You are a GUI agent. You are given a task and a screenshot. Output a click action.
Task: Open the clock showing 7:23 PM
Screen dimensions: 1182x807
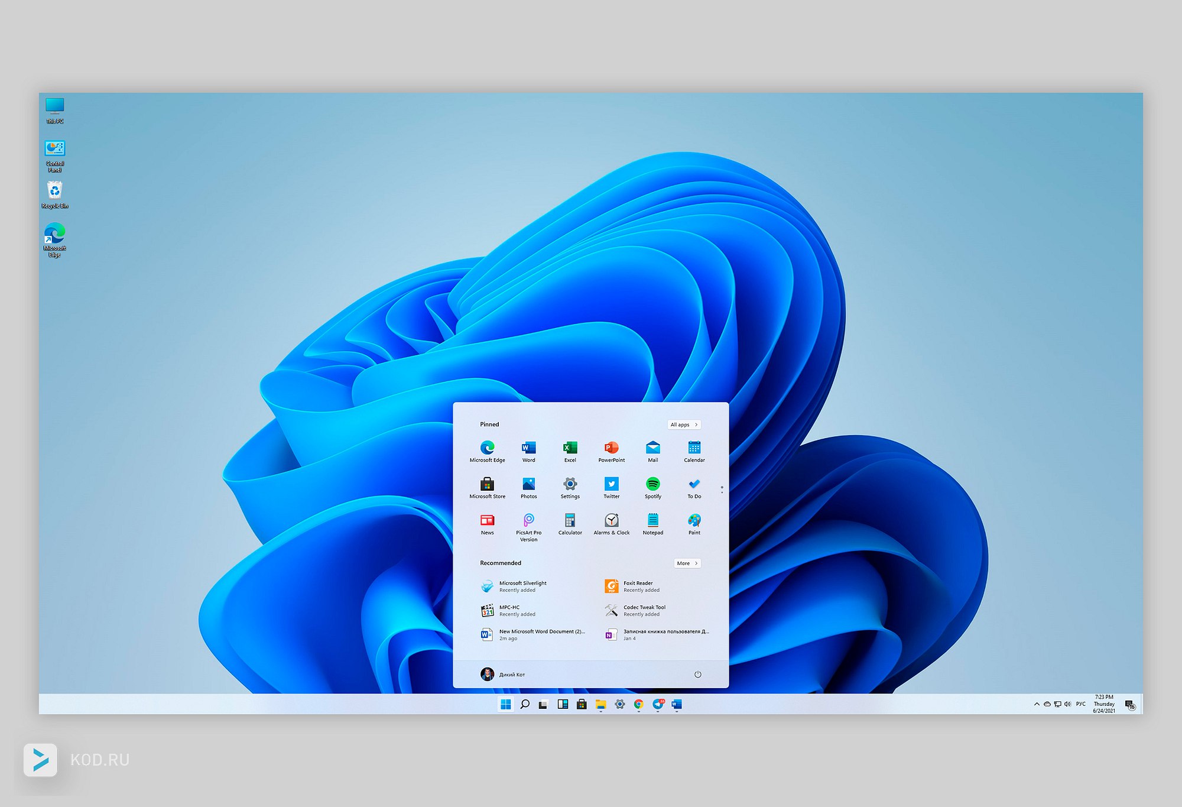click(x=1104, y=704)
